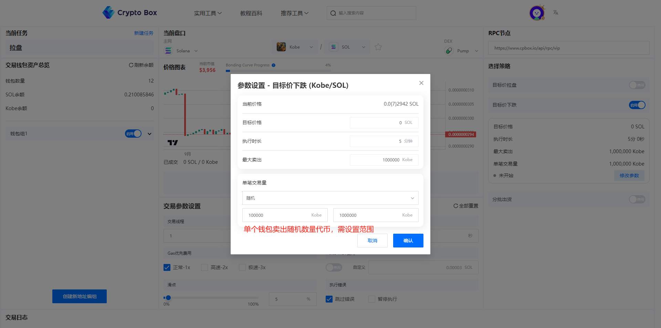Disable the 目标价下跌 strategy switch
Screen dimensions: 661x328
click(637, 105)
